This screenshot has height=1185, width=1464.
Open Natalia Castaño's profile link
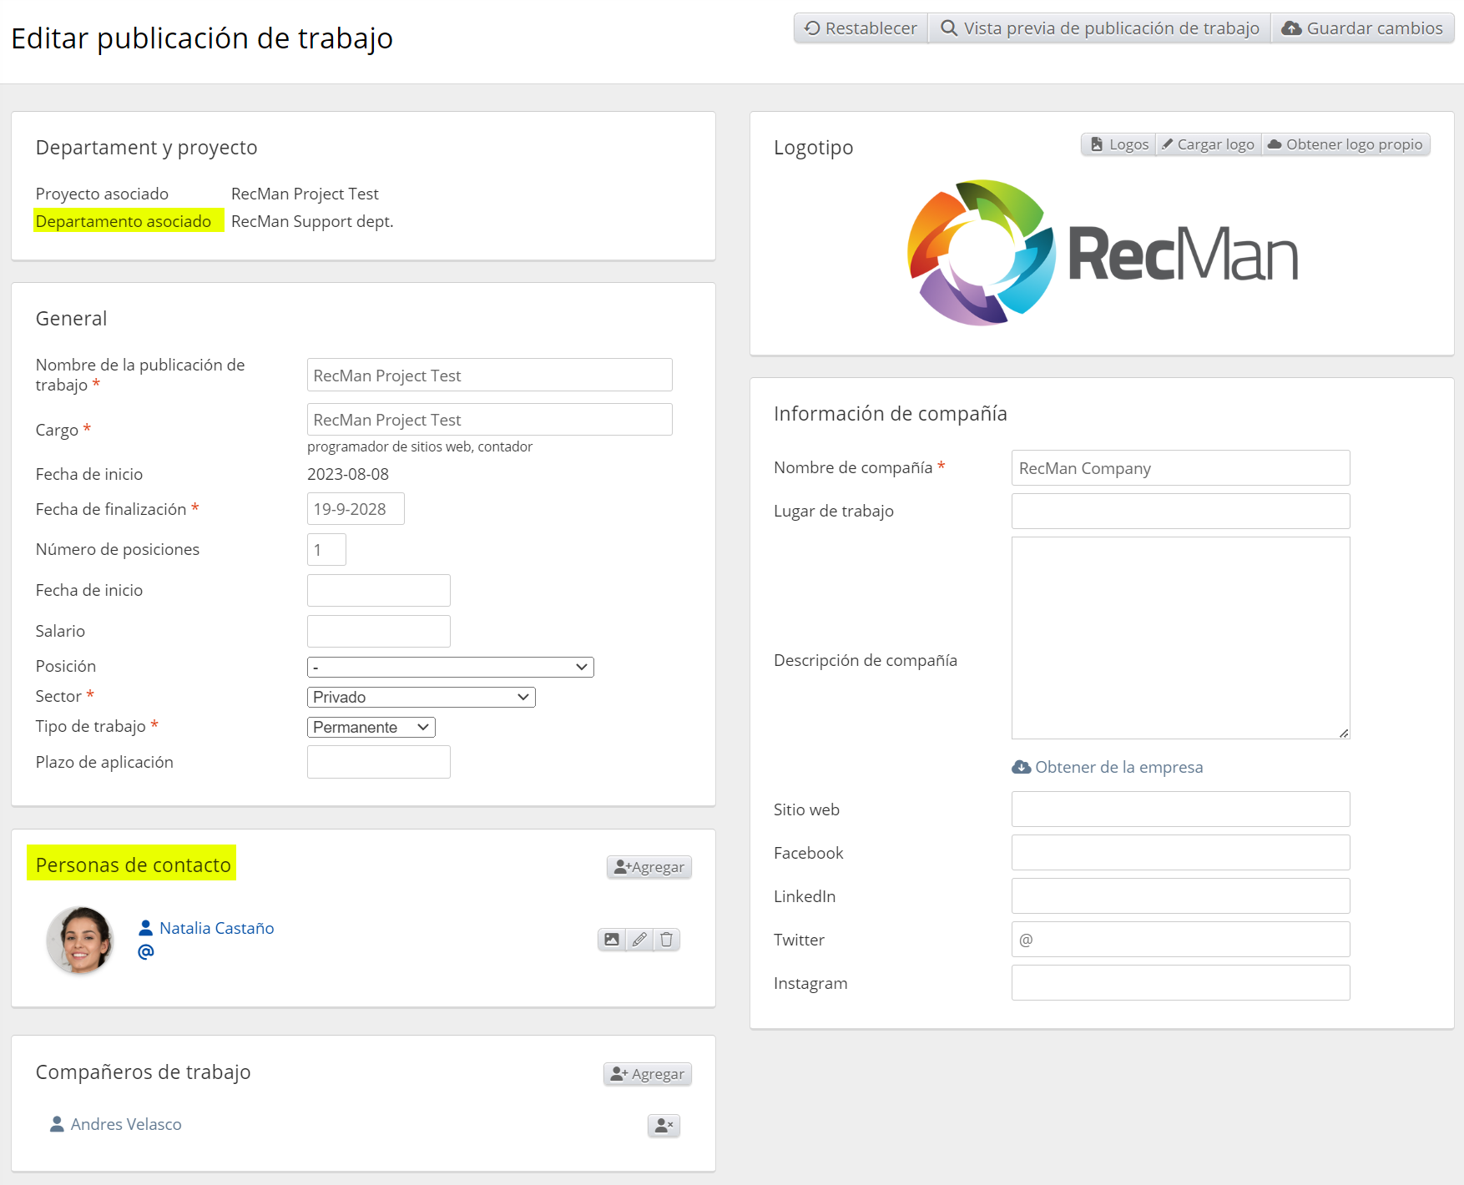click(216, 928)
